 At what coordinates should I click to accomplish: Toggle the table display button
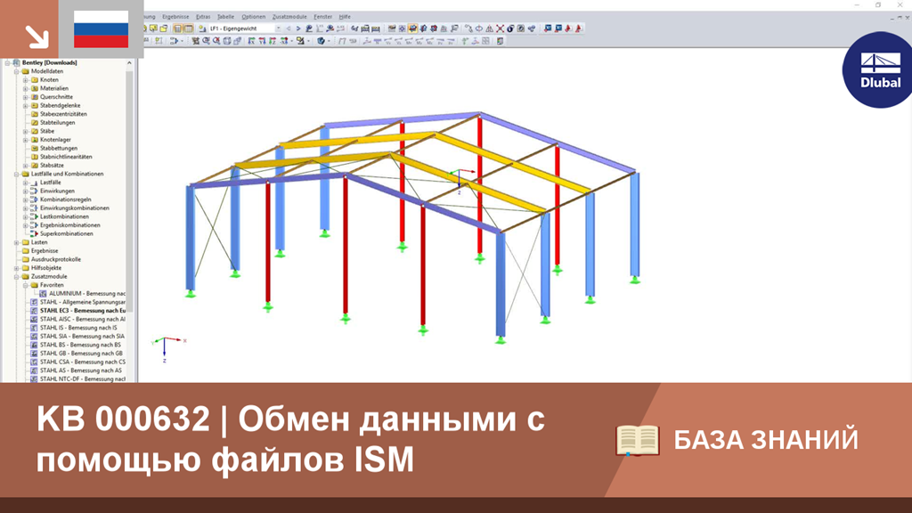pyautogui.click(x=189, y=28)
